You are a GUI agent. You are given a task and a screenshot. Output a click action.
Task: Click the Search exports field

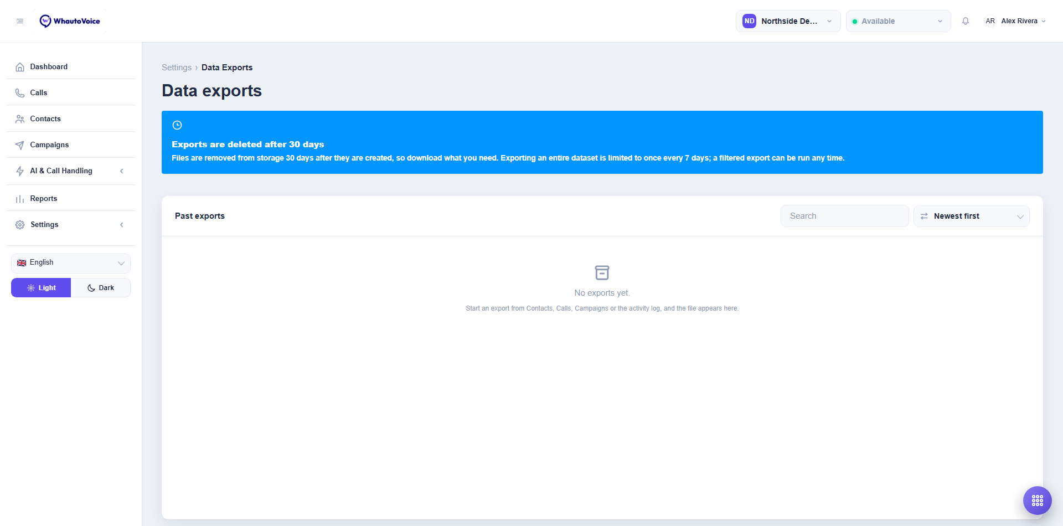[845, 216]
